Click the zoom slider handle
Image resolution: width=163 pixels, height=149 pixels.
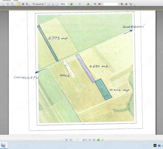pyautogui.click(x=80, y=4)
